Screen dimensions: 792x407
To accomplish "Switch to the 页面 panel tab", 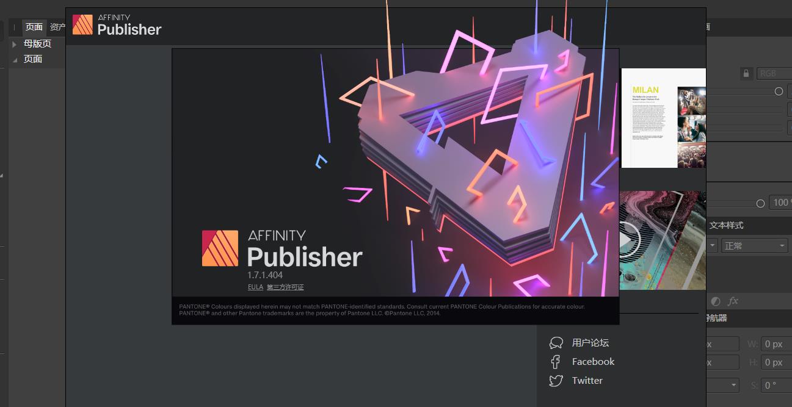I will point(34,27).
